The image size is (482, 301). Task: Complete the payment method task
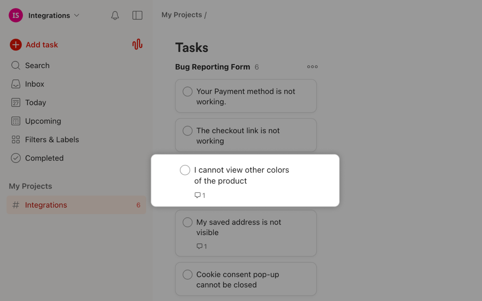coord(187,91)
